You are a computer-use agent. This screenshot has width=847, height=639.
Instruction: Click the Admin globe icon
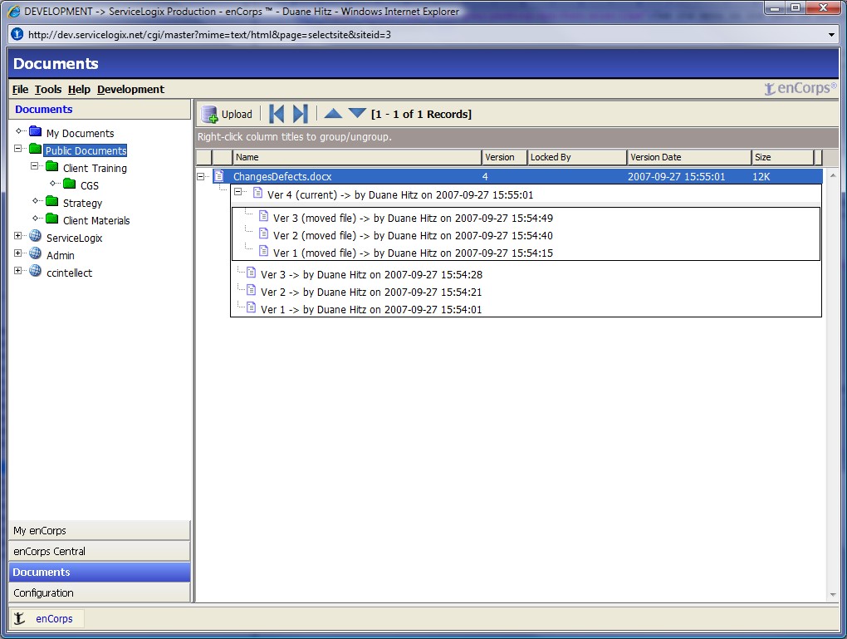click(x=35, y=253)
